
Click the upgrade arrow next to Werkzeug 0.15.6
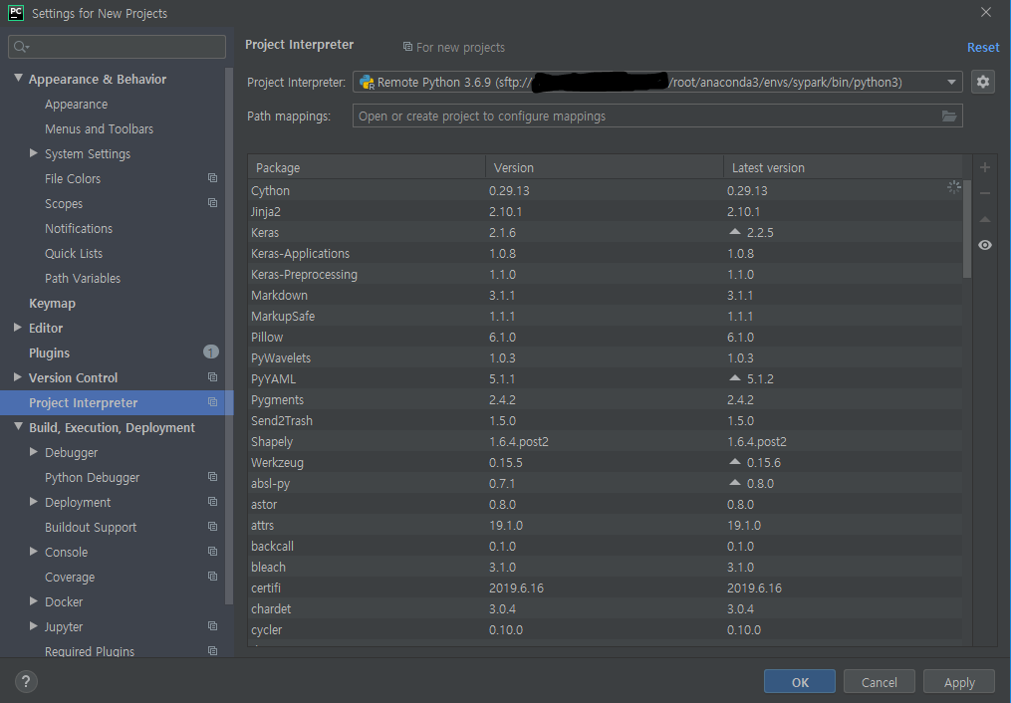pyautogui.click(x=734, y=461)
